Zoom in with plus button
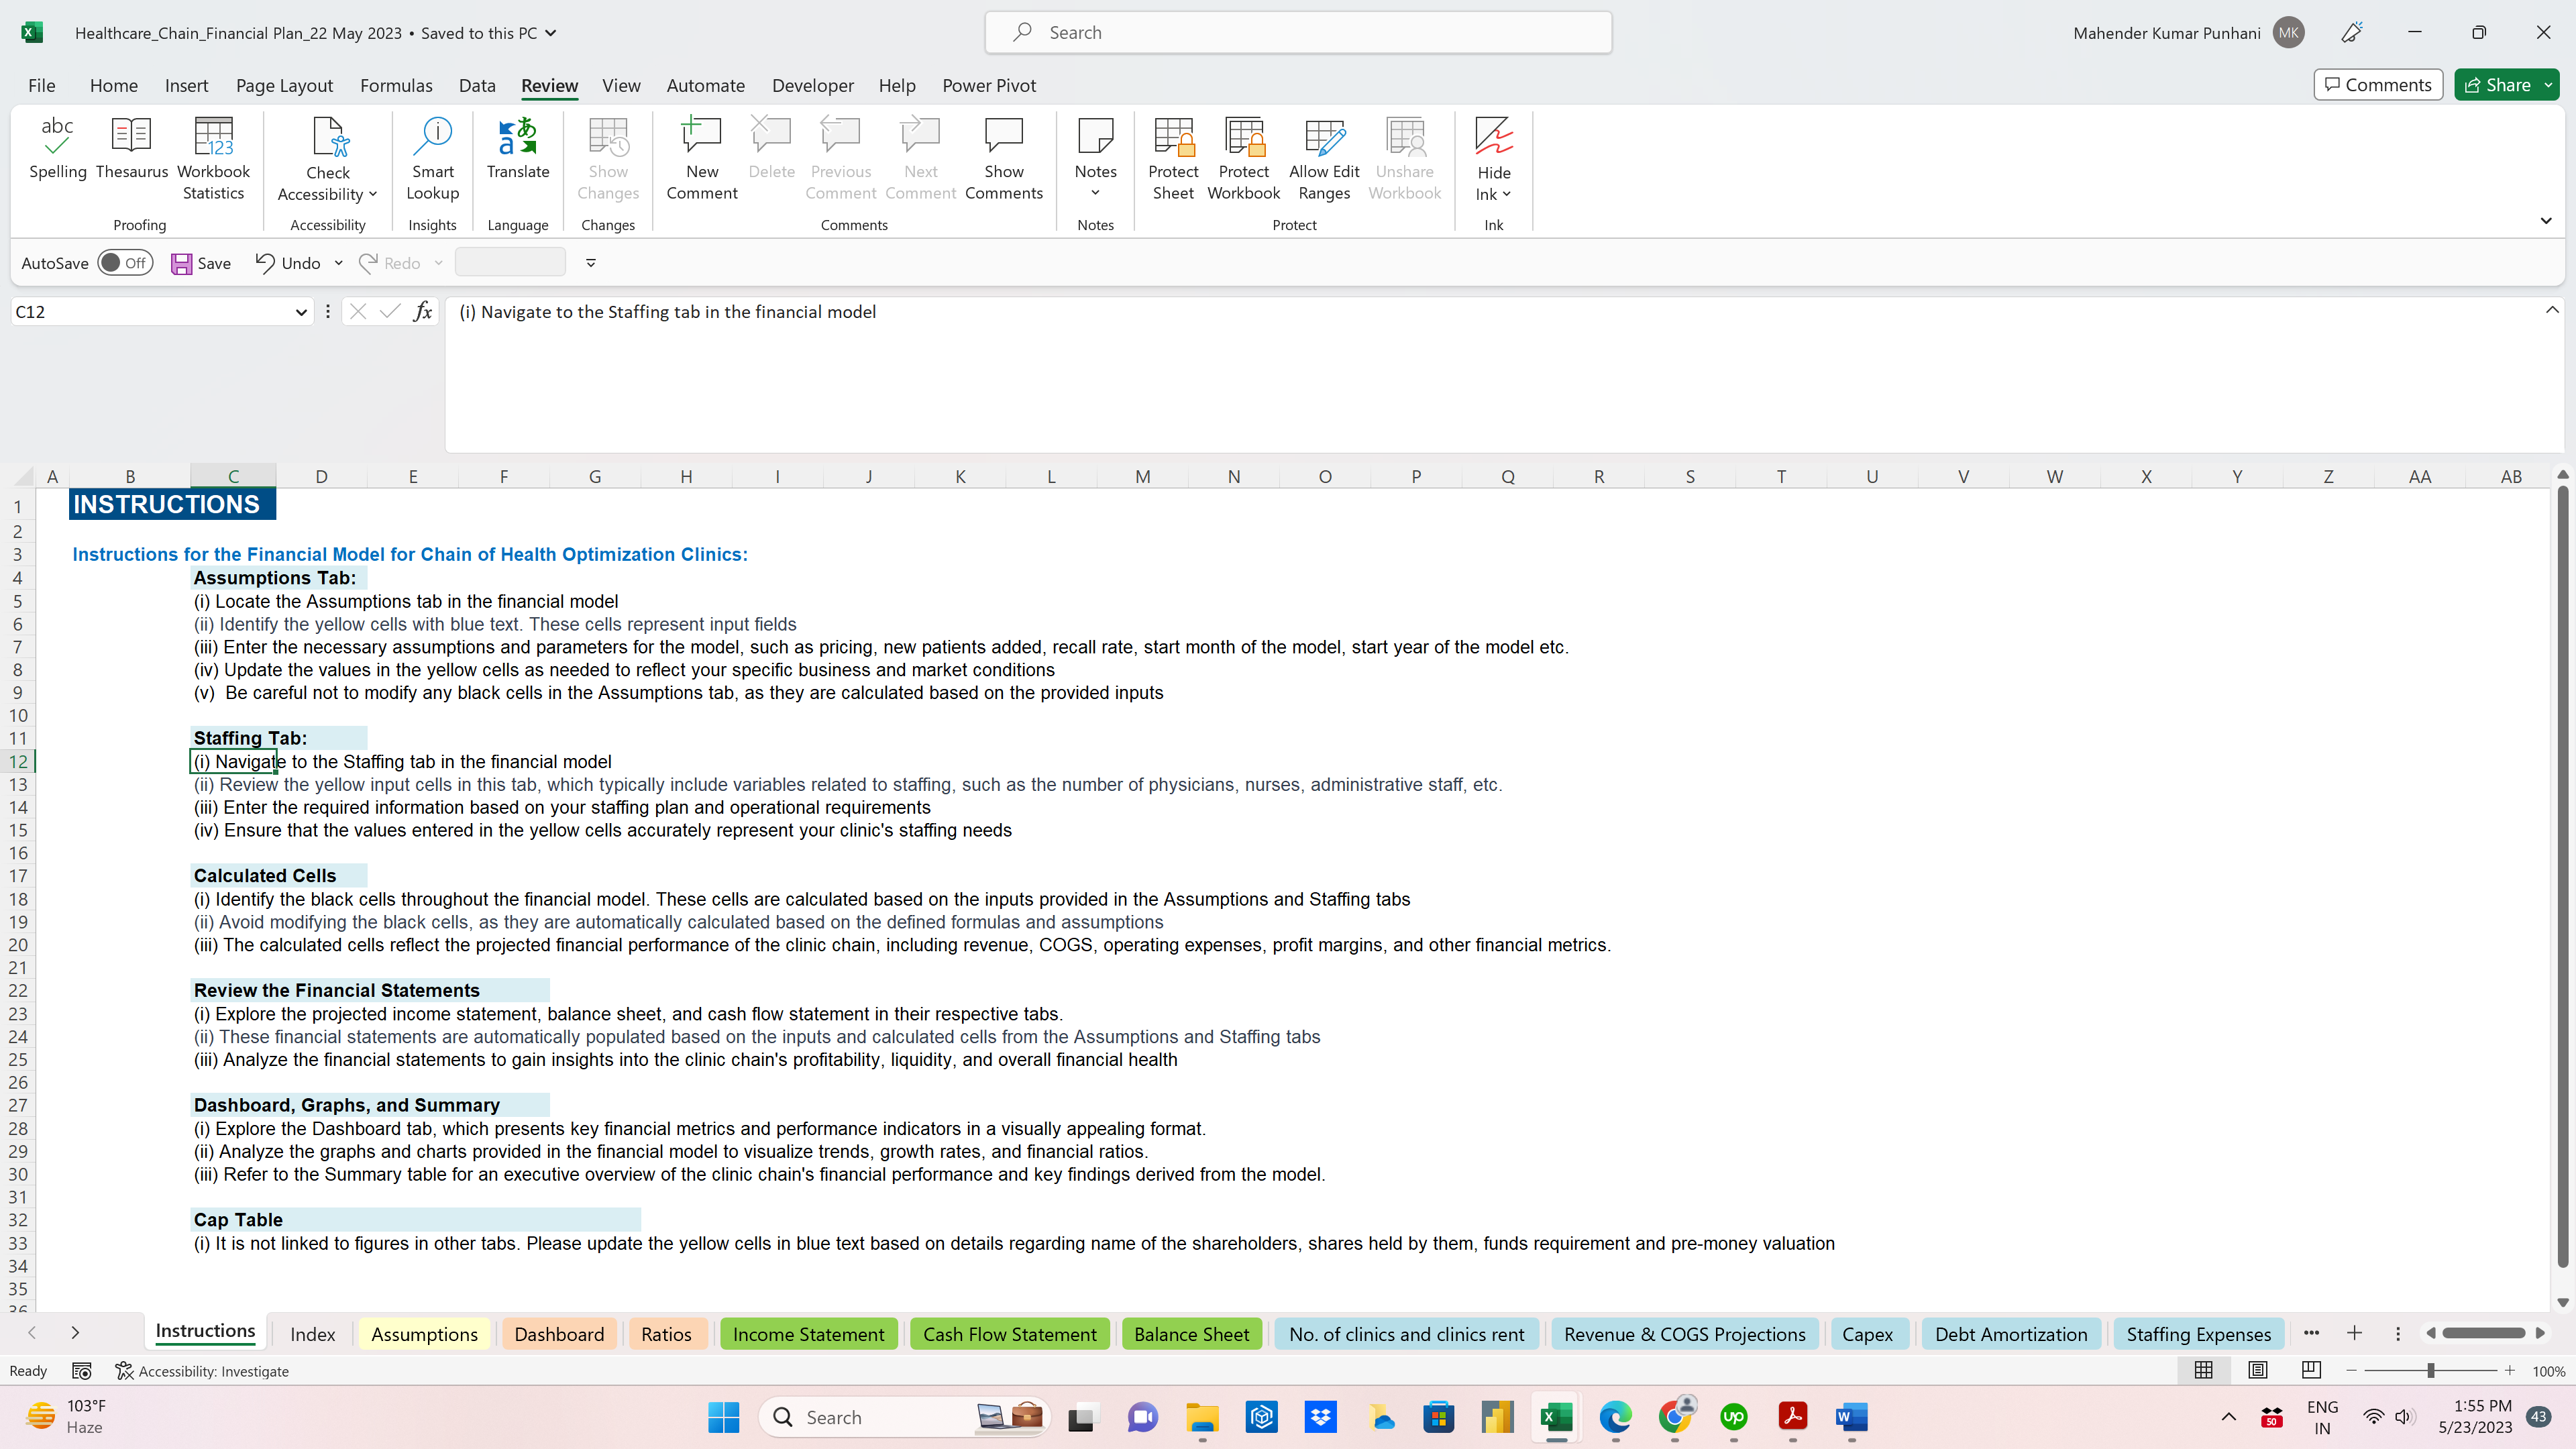The width and height of the screenshot is (2576, 1449). coord(2509,1370)
